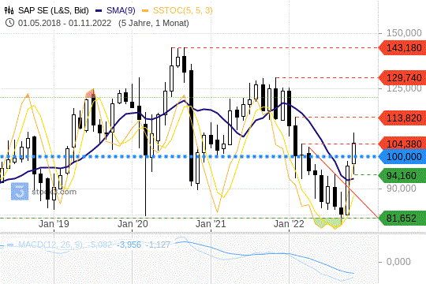Click the Jan '20 time axis label
The image size is (426, 284).
tap(133, 224)
